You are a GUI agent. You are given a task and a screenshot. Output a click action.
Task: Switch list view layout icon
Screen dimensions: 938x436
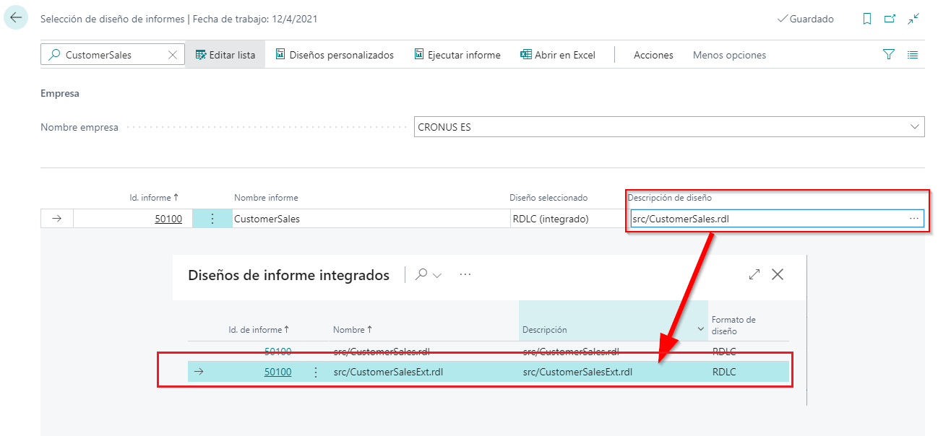[913, 55]
